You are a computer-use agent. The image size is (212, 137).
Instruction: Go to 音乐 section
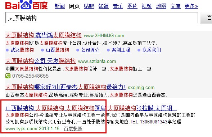coord(118,6)
